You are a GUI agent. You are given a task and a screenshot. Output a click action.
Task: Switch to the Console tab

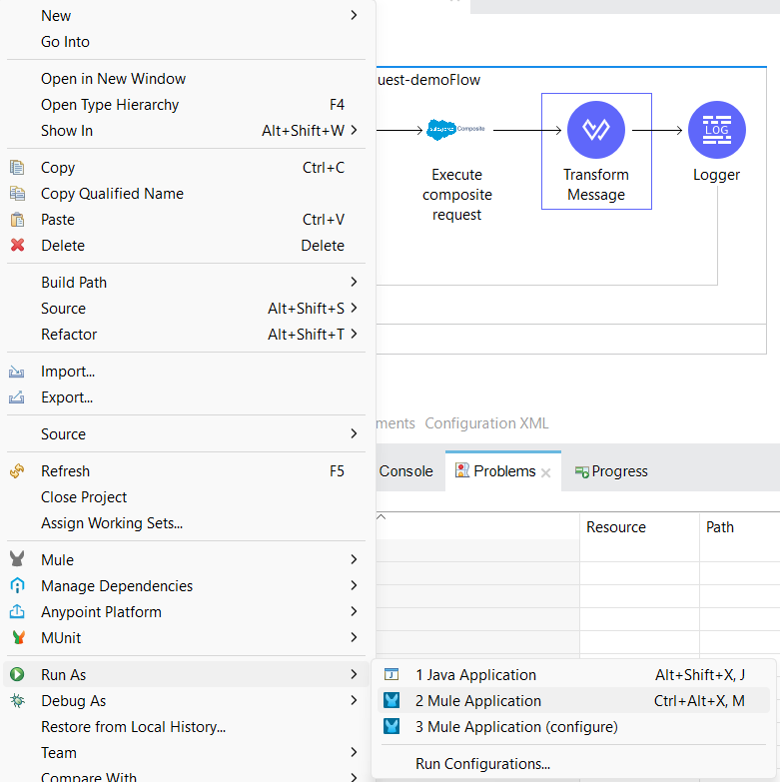pyautogui.click(x=405, y=471)
